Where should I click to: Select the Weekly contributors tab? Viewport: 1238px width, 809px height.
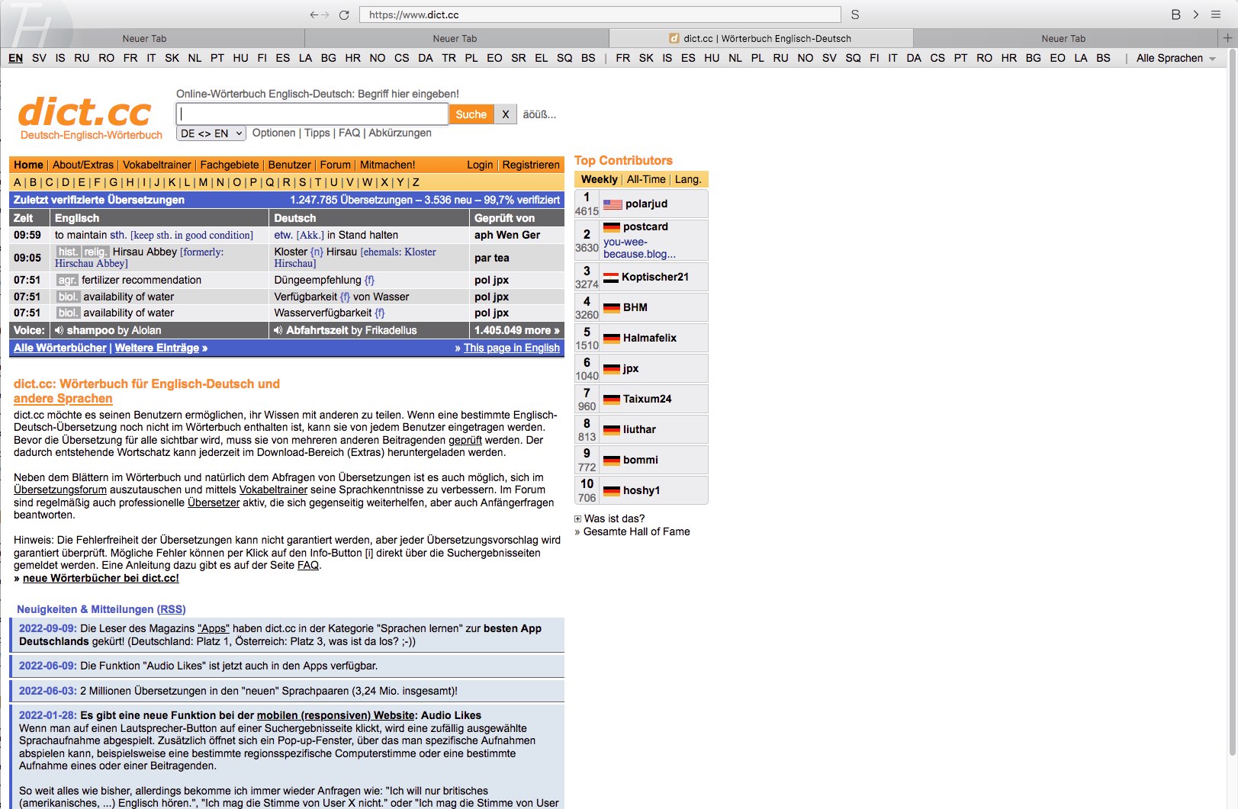(599, 179)
